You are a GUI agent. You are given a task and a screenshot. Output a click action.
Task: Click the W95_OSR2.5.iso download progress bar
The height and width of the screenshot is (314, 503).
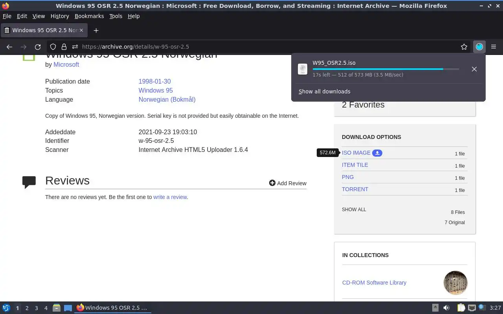(x=386, y=69)
